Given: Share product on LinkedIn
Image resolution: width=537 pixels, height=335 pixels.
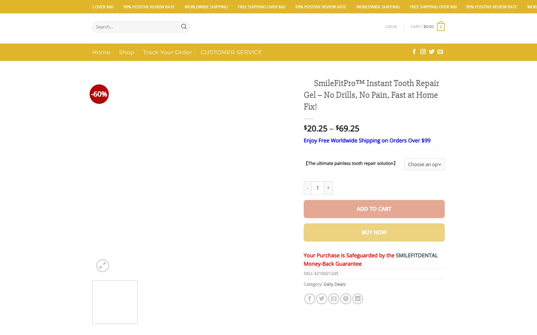Looking at the screenshot, I should coord(358,298).
